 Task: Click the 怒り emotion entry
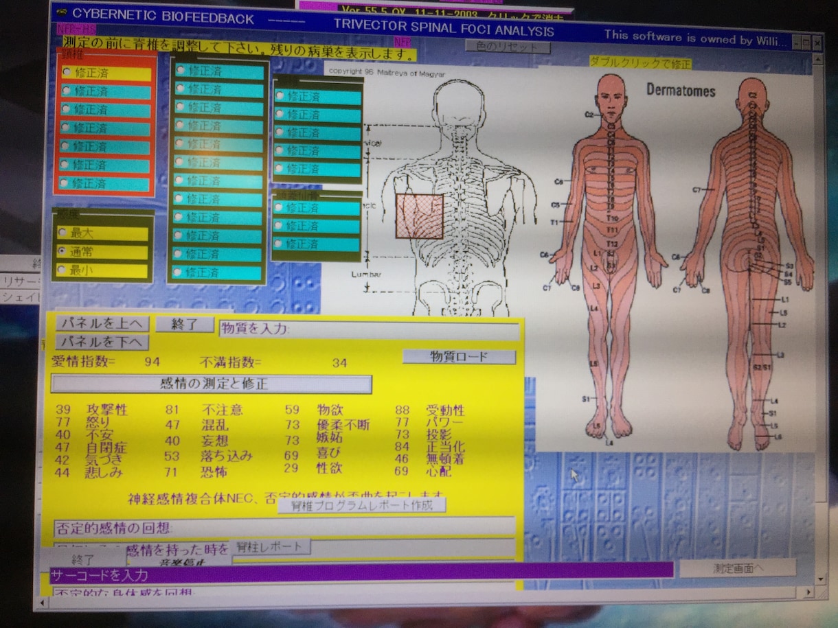point(97,422)
